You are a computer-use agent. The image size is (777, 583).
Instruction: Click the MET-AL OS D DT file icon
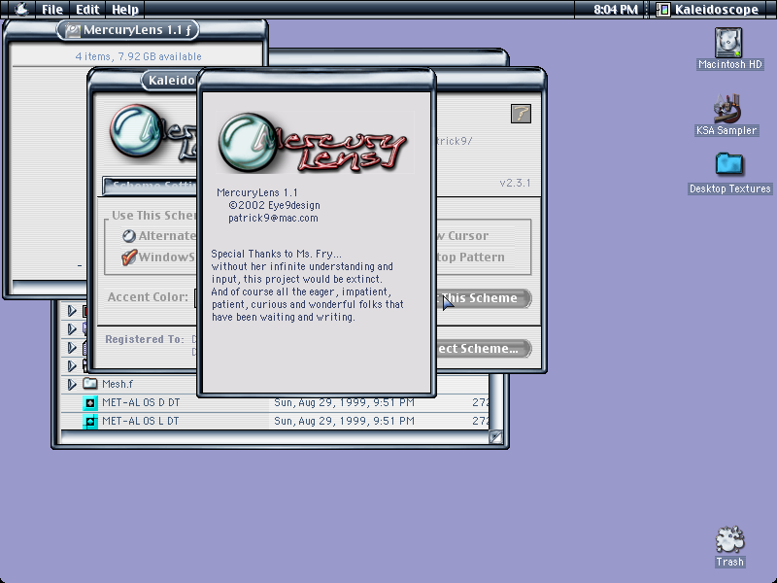point(90,403)
